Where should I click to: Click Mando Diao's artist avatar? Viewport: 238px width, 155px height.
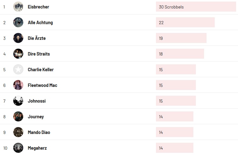coord(18,132)
